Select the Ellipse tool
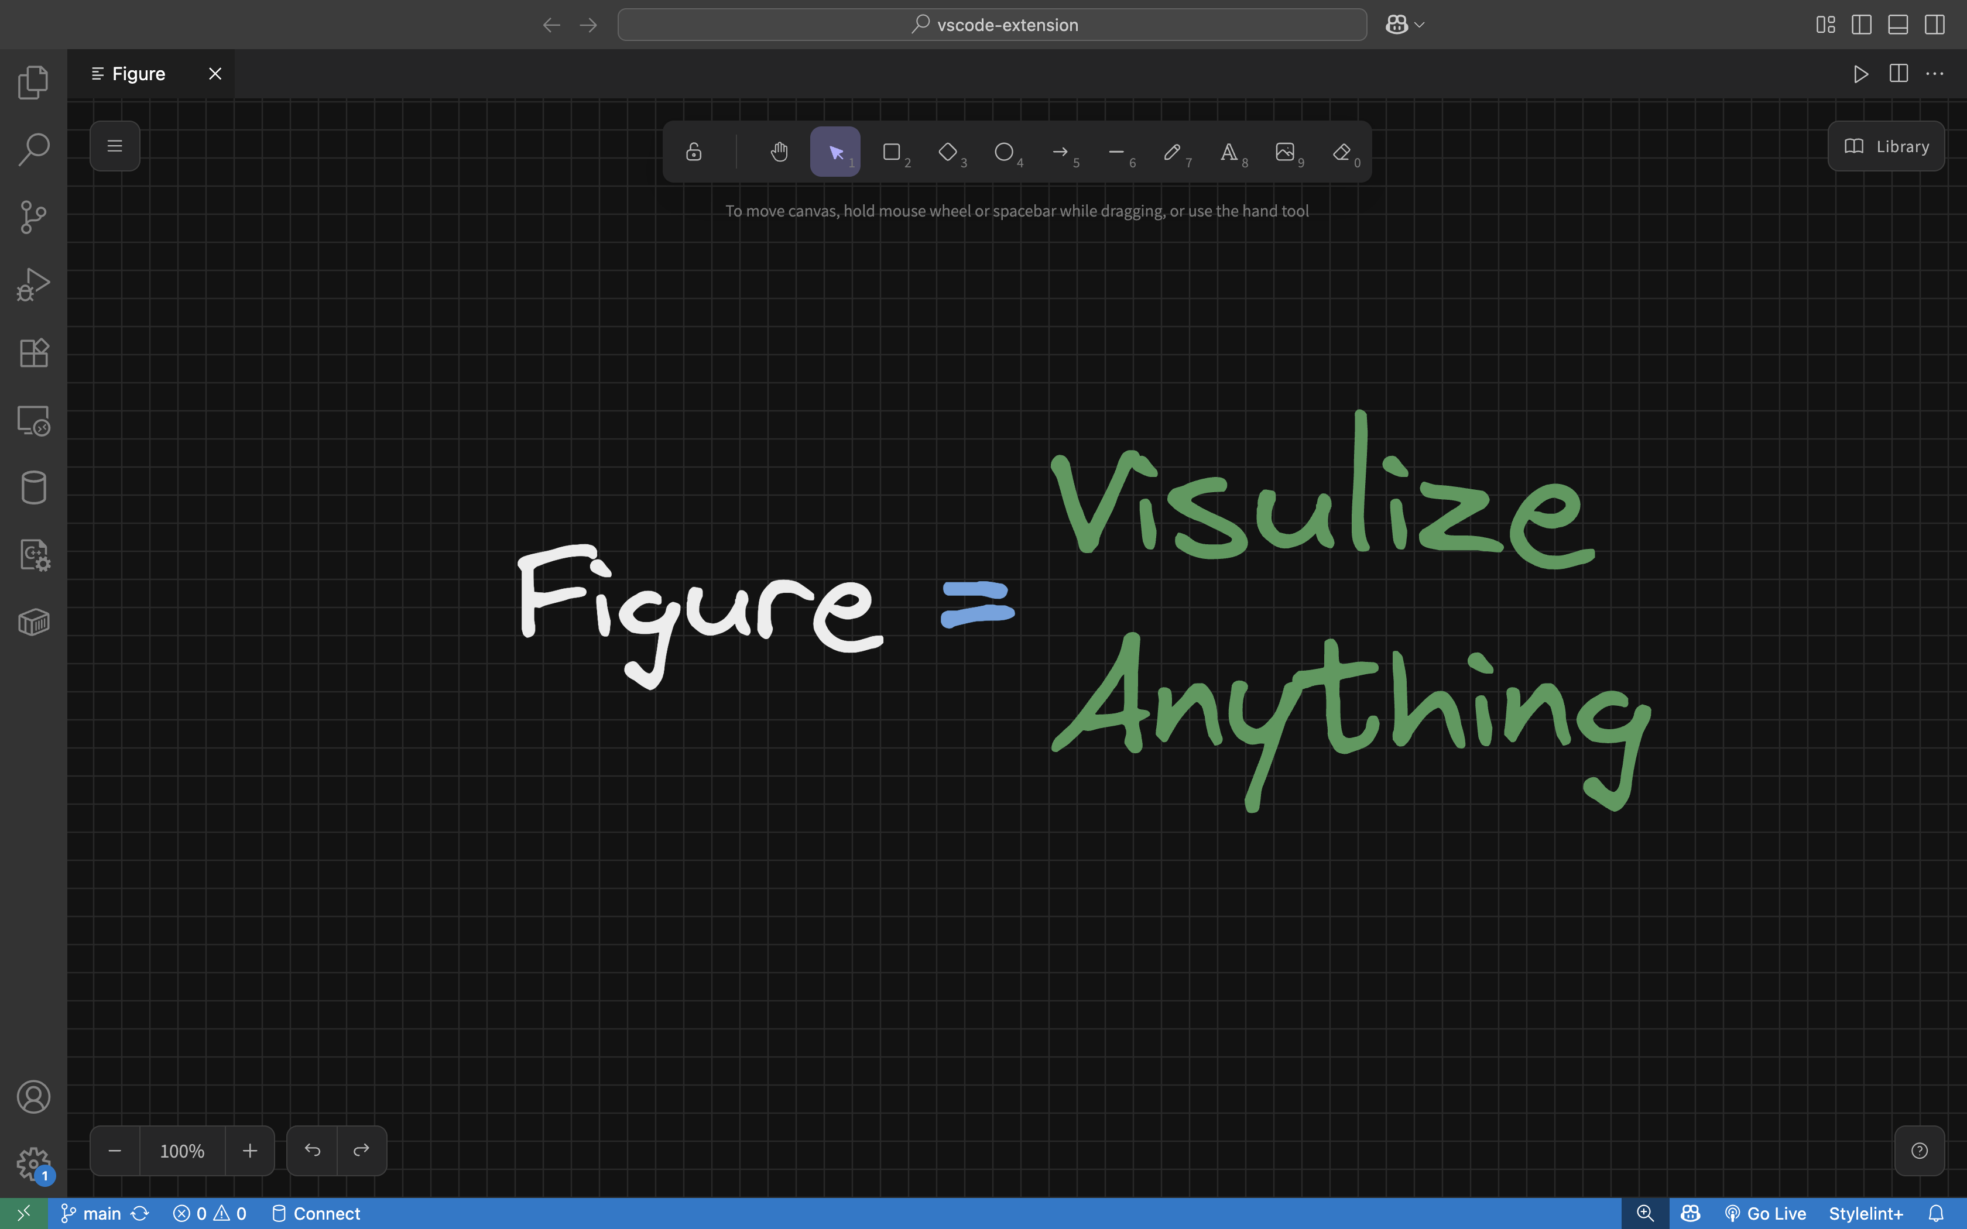 click(x=1004, y=152)
